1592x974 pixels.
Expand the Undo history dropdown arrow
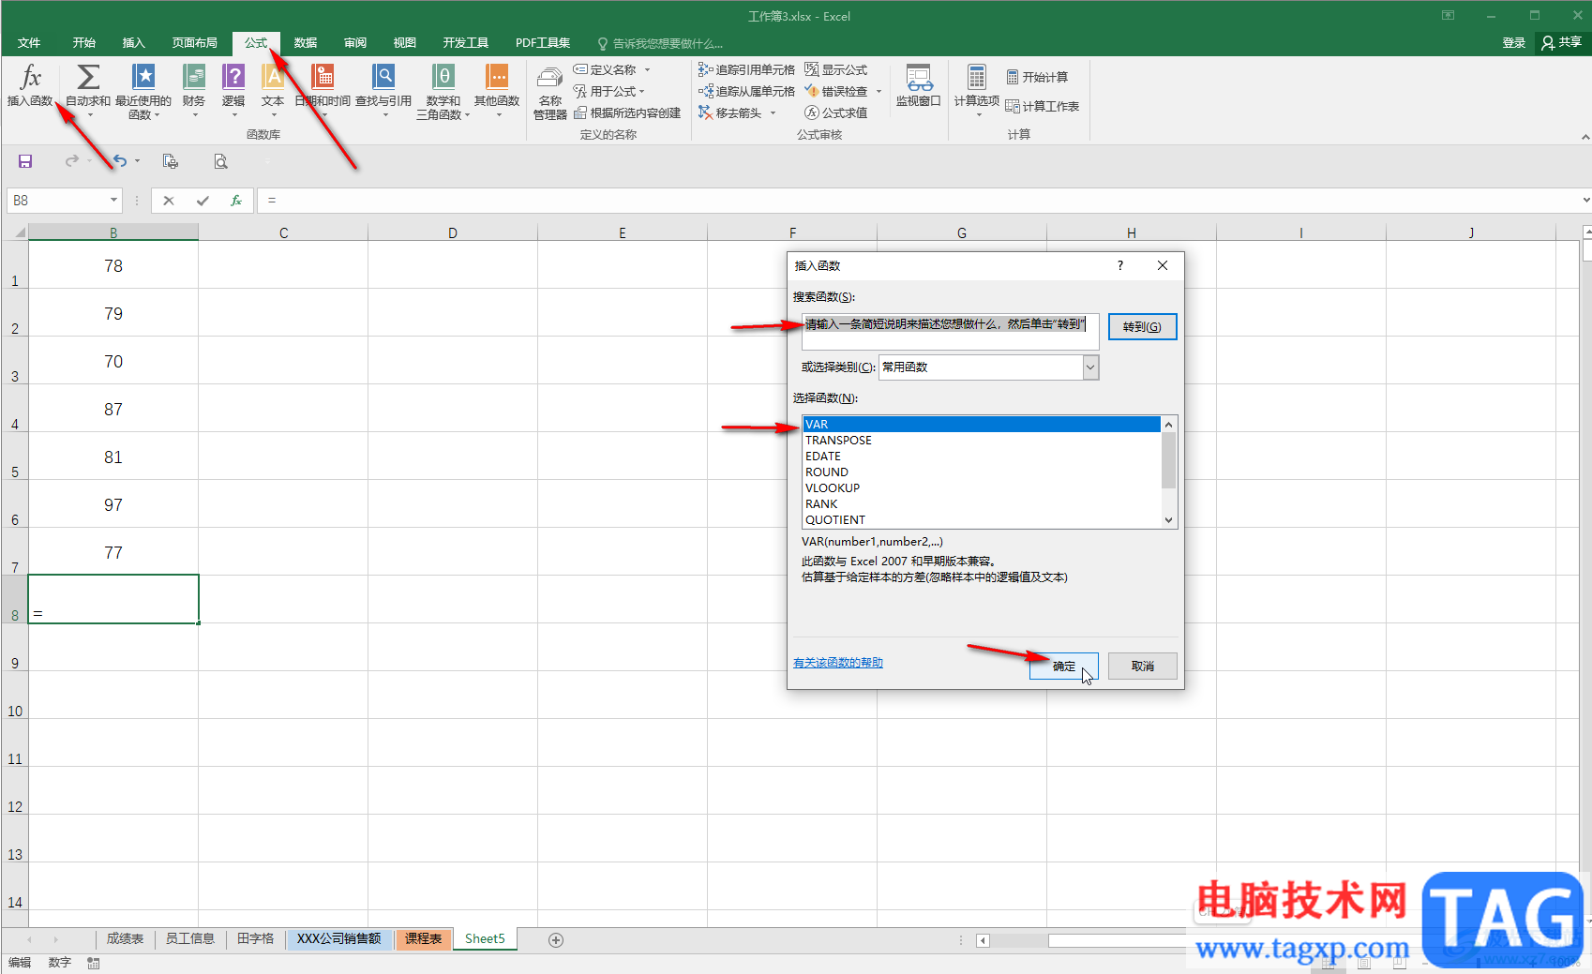137,161
